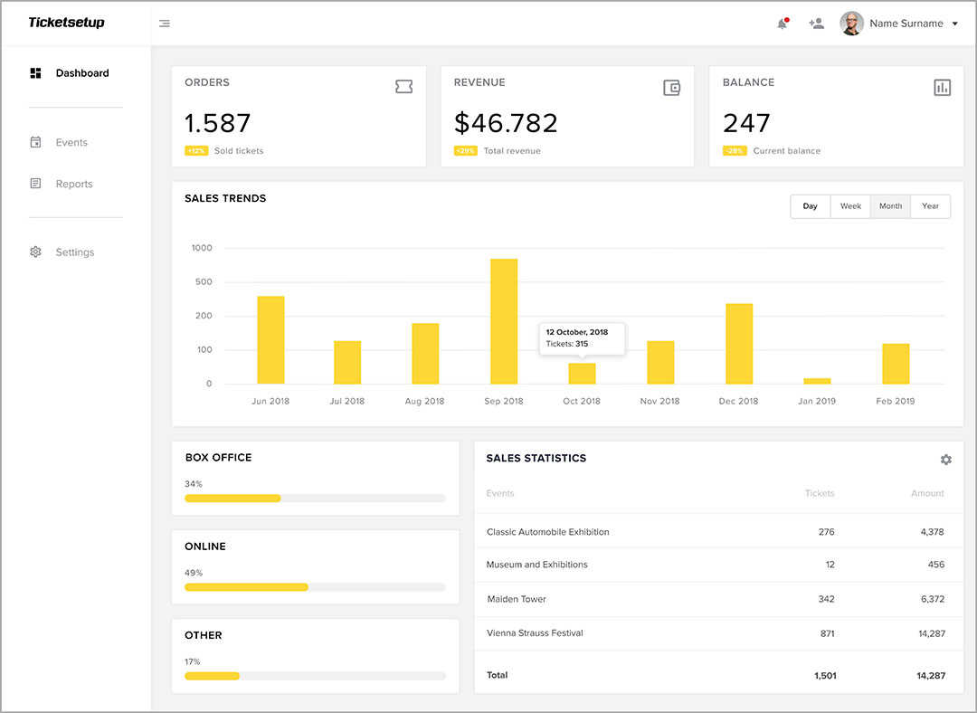Click the Amount column header dropdown area

pyautogui.click(x=927, y=493)
